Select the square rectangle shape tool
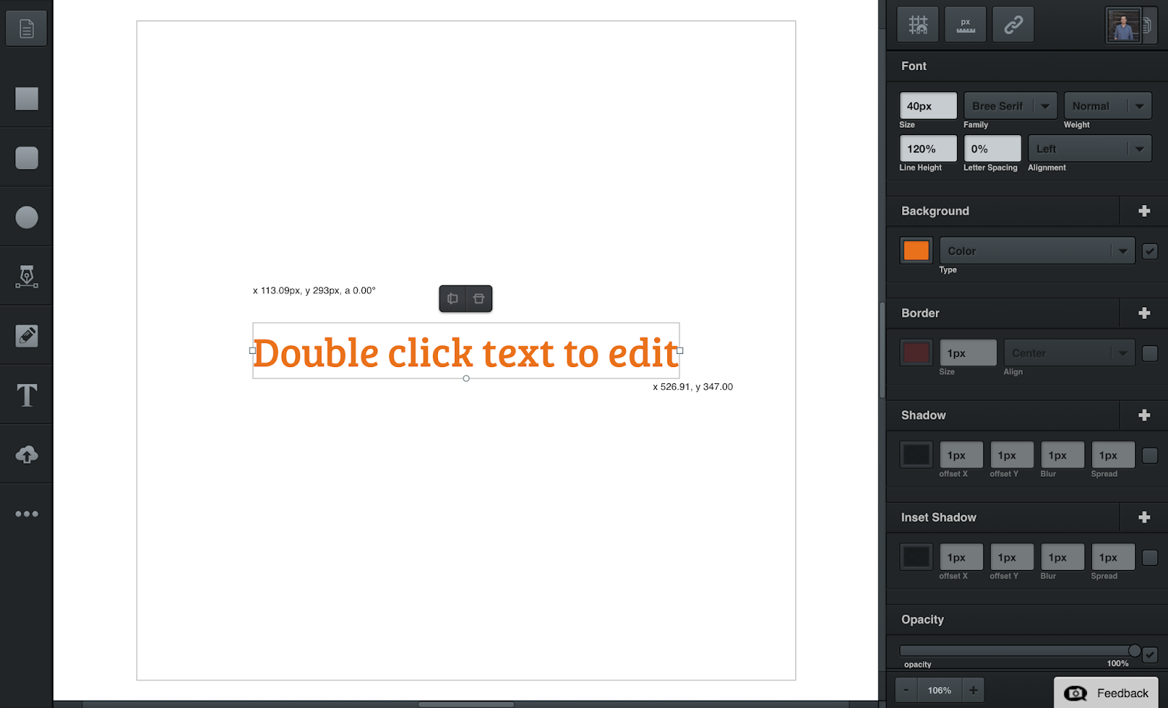 (x=26, y=99)
